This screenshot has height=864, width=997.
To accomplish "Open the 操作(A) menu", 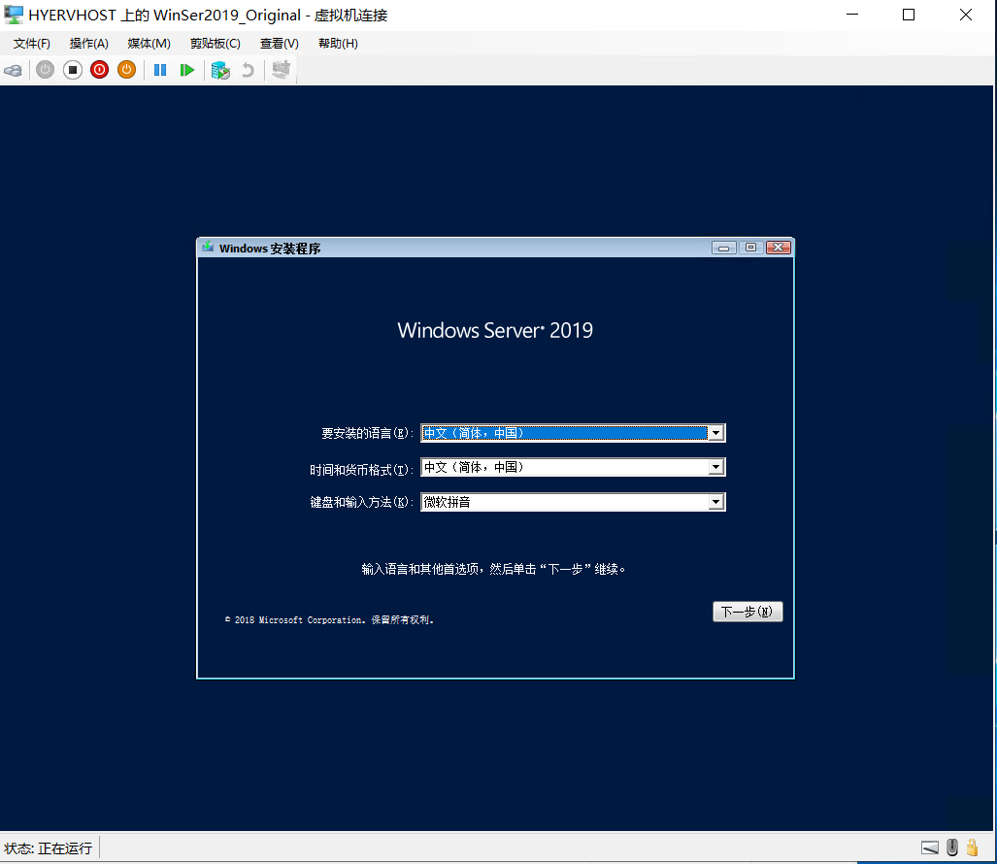I will click(x=88, y=43).
